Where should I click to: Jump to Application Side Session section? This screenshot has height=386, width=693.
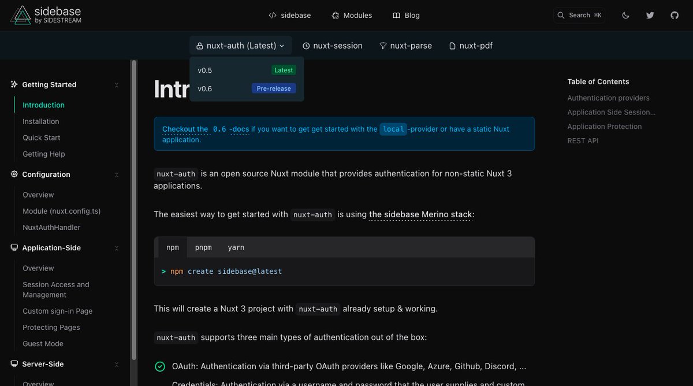[x=612, y=112]
